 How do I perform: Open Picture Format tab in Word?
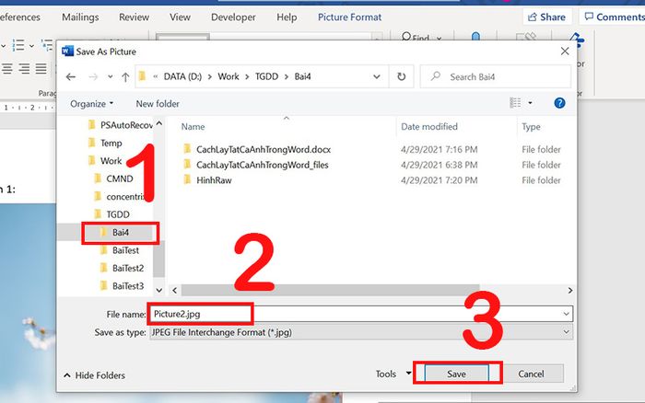point(349,17)
